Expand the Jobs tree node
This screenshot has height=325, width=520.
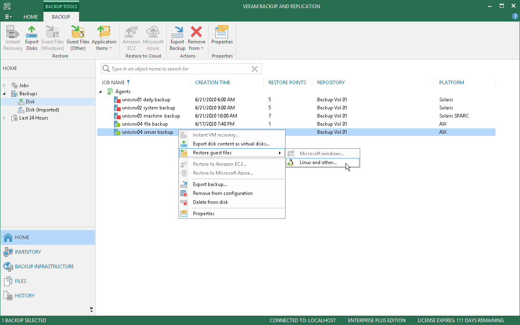pos(5,86)
